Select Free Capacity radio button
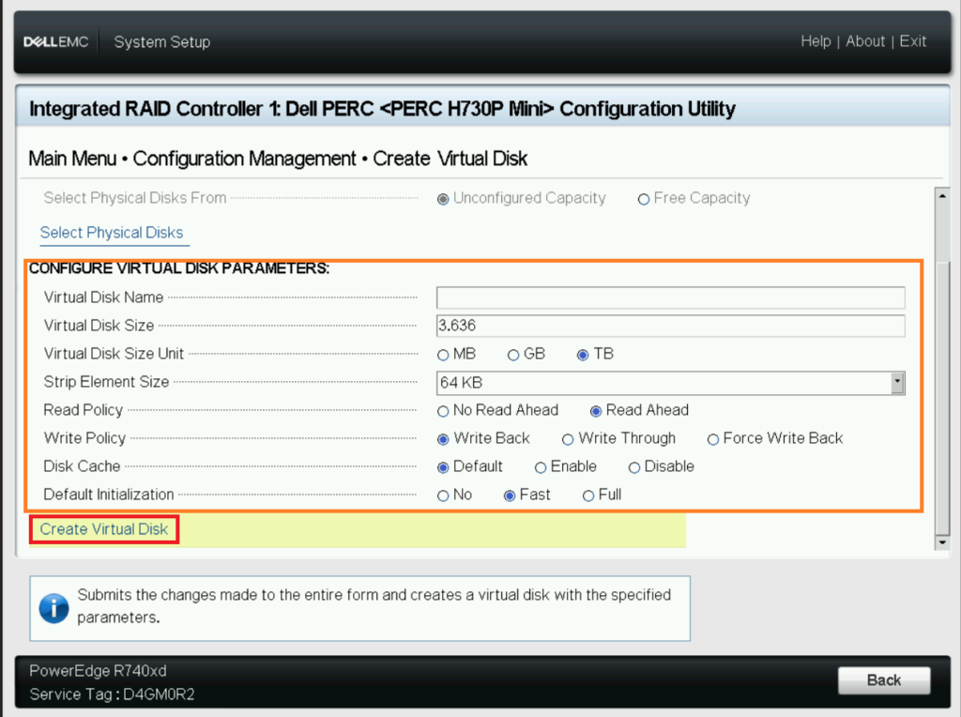Screen dimensions: 961x717 (x=644, y=199)
